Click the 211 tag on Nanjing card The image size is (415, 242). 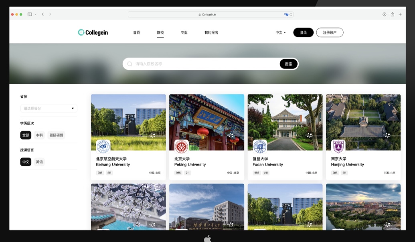tap(344, 173)
